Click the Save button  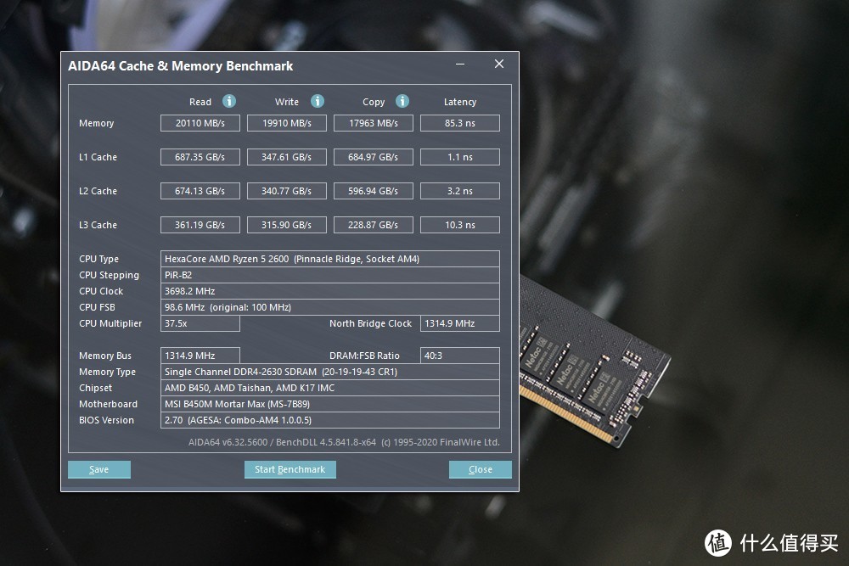[x=99, y=469]
